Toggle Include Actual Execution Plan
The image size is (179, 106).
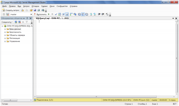tap(71, 14)
